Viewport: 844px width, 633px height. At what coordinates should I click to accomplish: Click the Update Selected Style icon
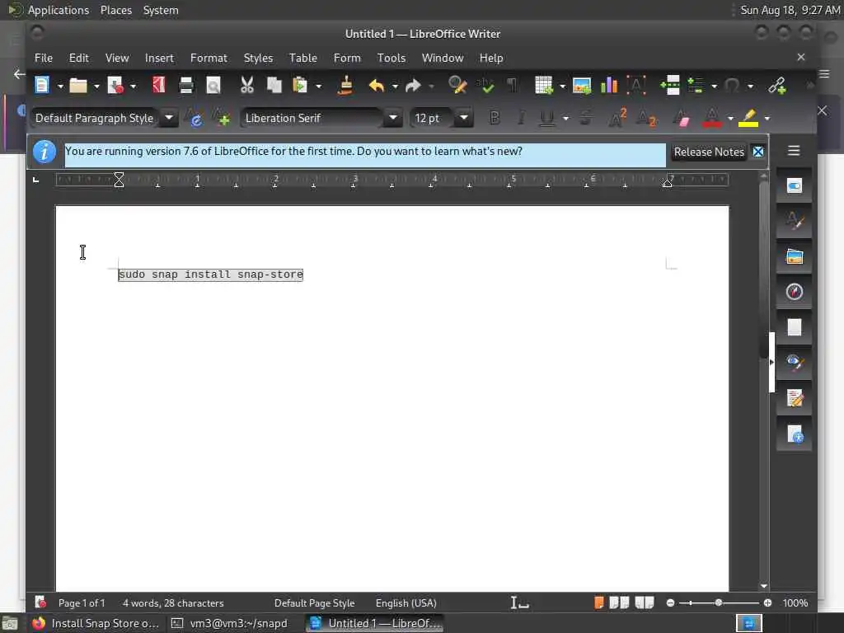[194, 118]
